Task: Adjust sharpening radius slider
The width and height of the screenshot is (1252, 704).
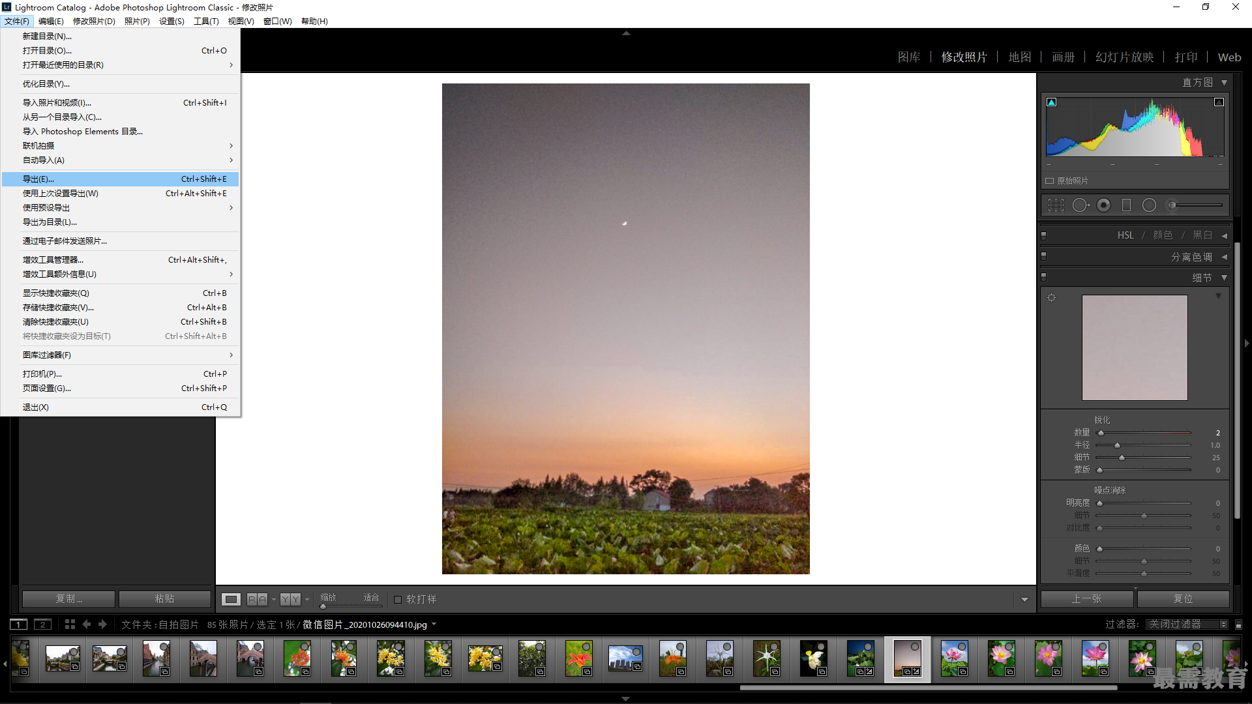Action: pyautogui.click(x=1144, y=445)
